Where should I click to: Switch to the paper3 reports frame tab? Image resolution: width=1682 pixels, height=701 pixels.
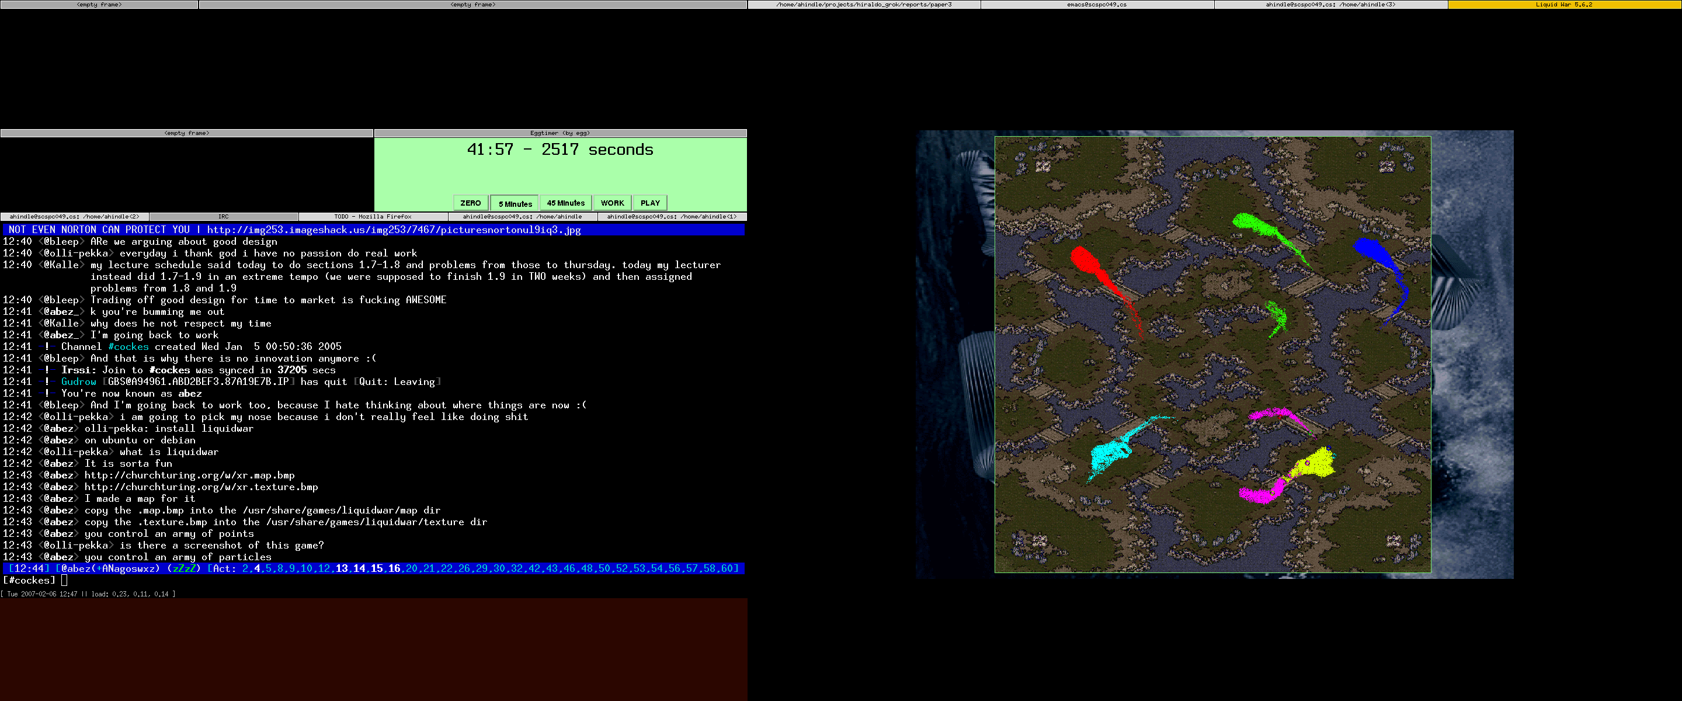pos(864,5)
